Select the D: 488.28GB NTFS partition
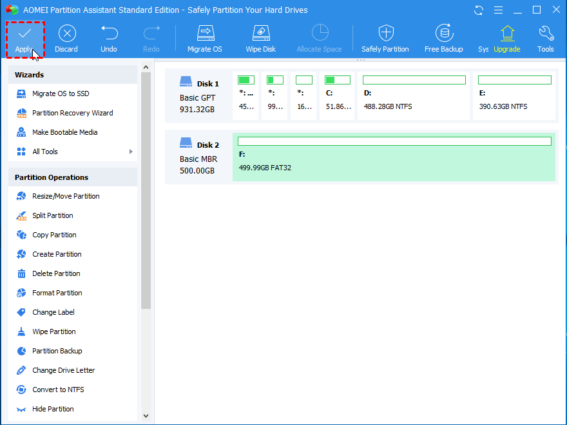The image size is (567, 425). click(x=414, y=96)
